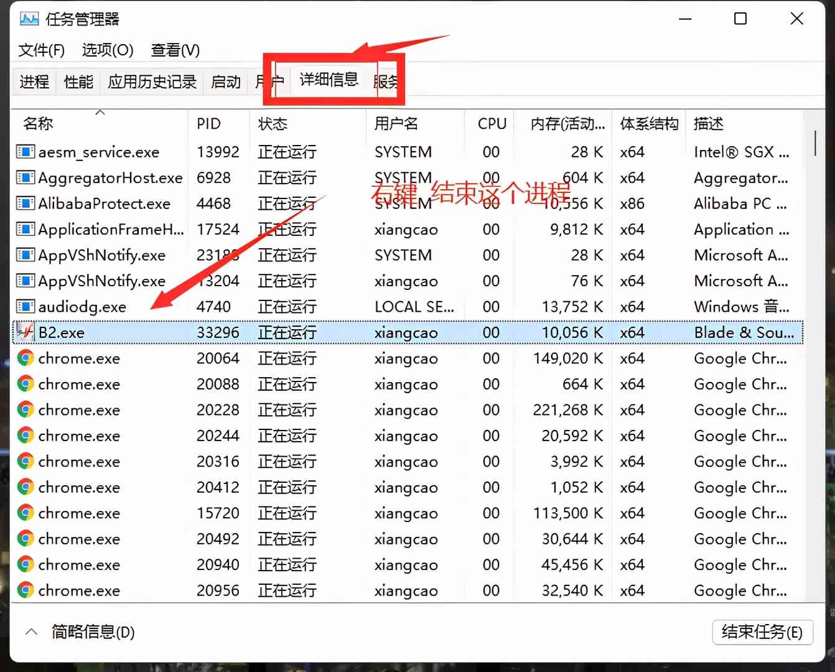
Task: Click AppVShNotify.exe icon in SYSTEM row
Action: pyautogui.click(x=26, y=255)
